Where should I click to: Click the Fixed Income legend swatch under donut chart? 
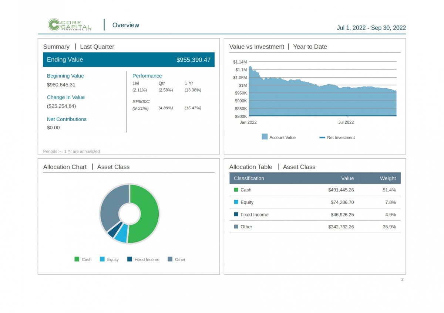[x=129, y=259]
